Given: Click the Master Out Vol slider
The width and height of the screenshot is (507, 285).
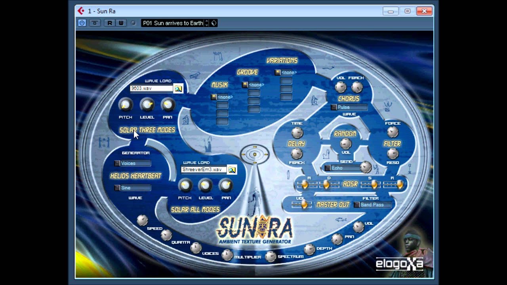Looking at the screenshot, I should pos(301,205).
